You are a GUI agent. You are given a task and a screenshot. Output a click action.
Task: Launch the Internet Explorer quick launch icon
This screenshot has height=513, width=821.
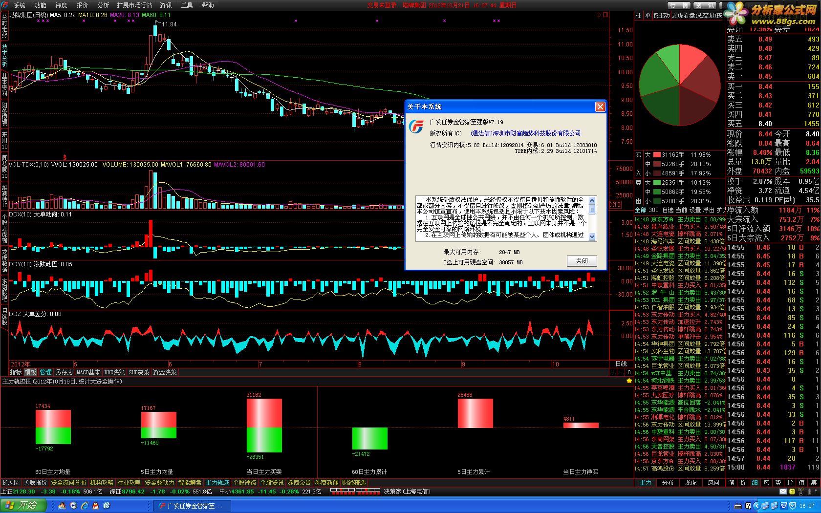click(85, 505)
